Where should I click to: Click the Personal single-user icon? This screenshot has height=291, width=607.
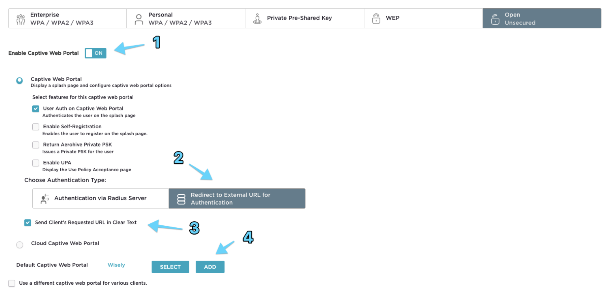pos(139,19)
